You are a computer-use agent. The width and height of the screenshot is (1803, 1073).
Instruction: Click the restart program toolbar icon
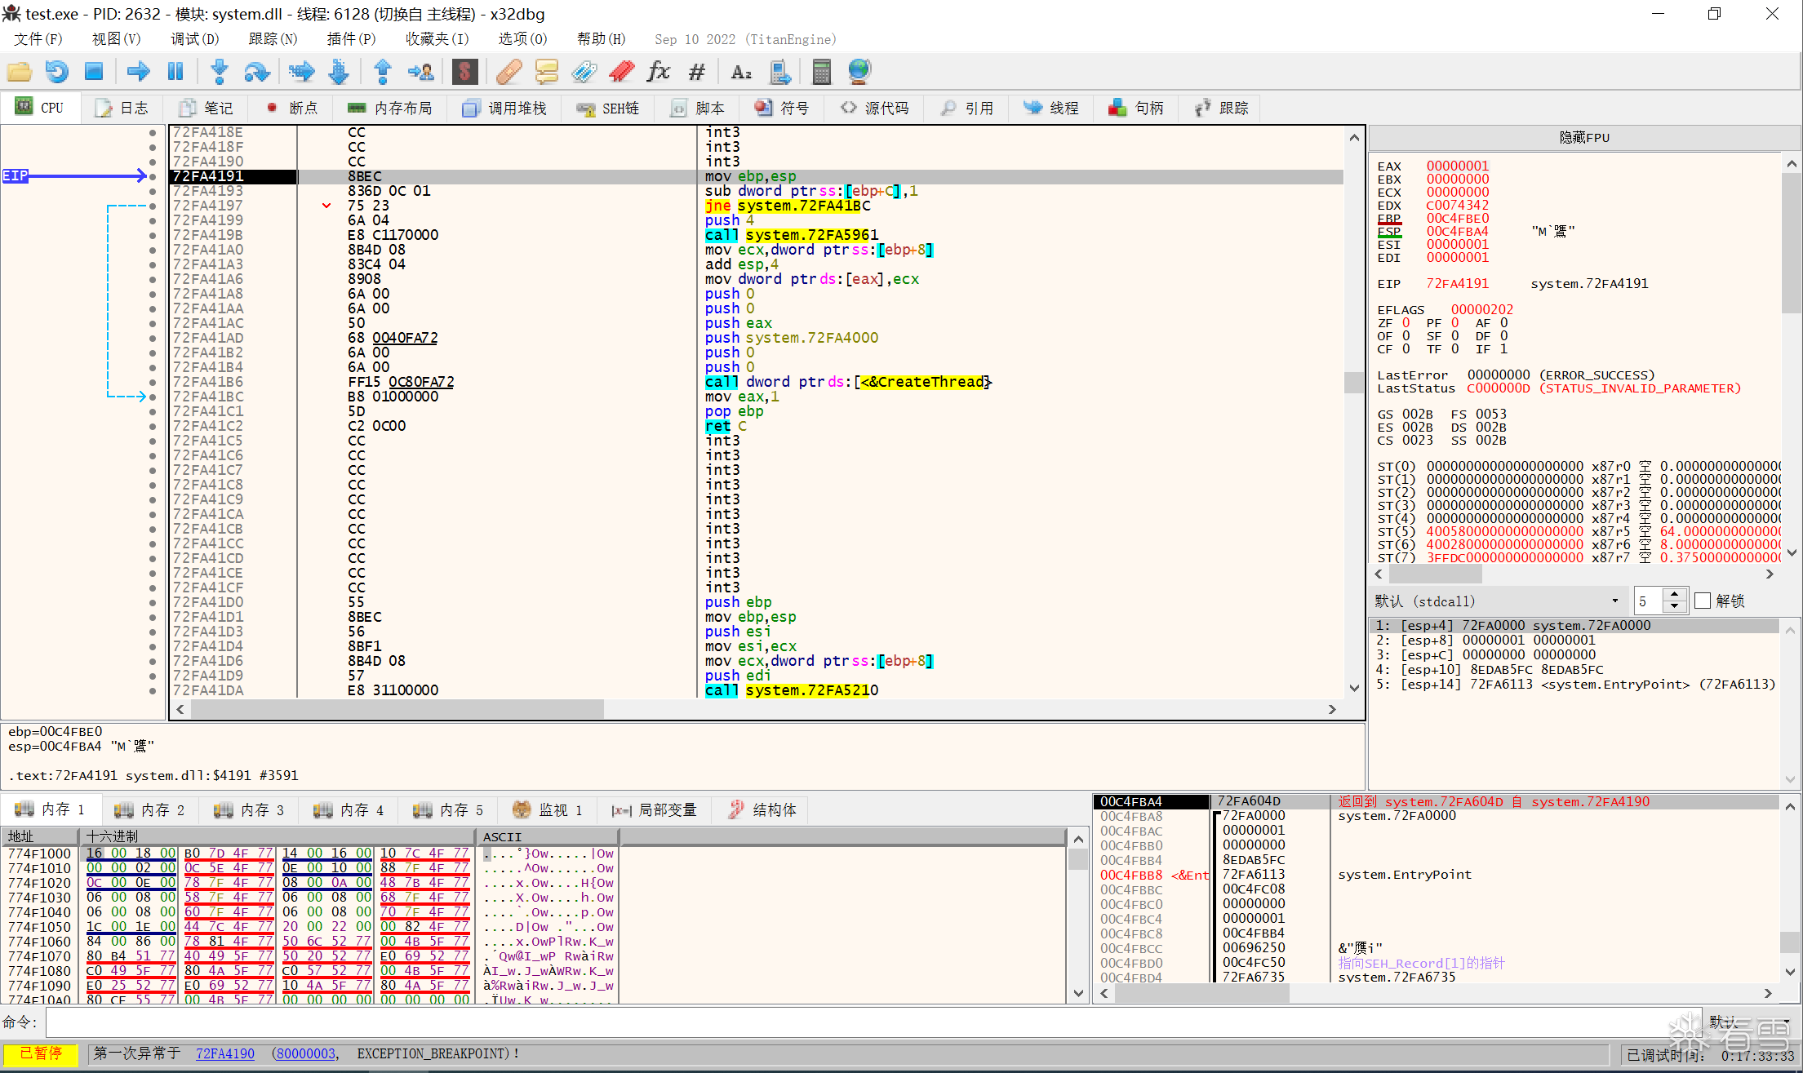point(56,72)
